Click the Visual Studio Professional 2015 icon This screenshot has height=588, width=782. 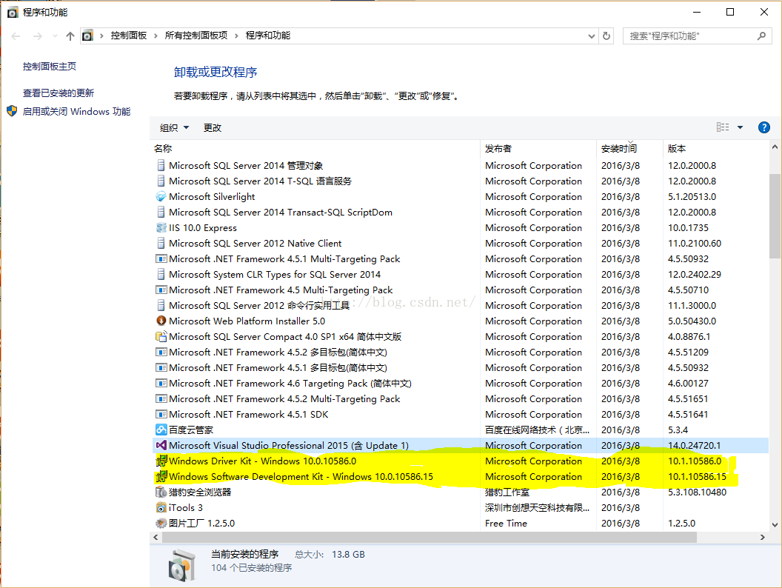[161, 445]
